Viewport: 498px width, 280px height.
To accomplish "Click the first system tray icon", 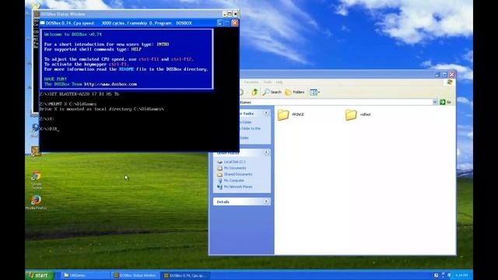I will [436, 275].
